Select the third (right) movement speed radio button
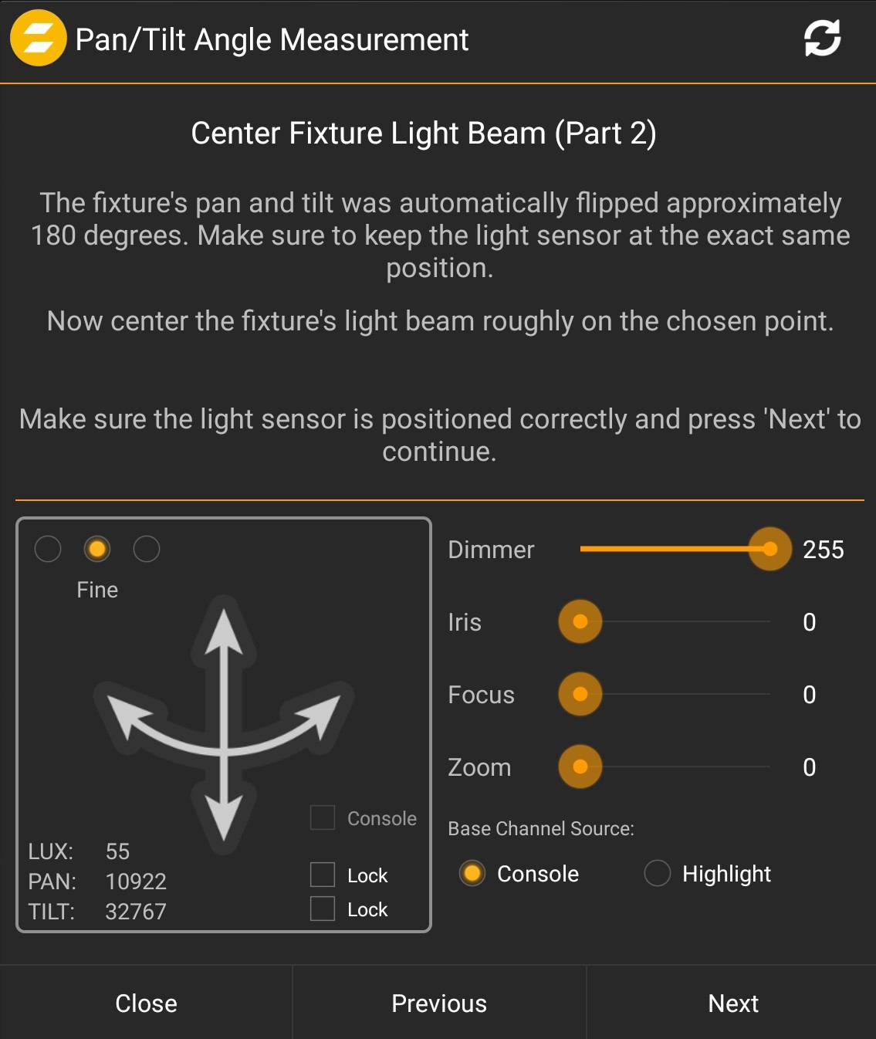Screen dimensions: 876x1039 (147, 549)
